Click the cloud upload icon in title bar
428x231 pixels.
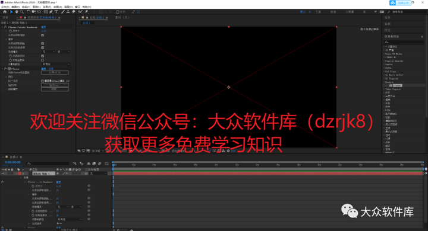click(392, 3)
